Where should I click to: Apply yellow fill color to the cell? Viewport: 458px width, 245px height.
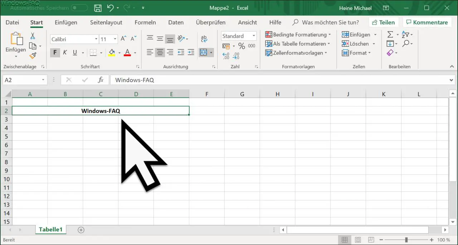[x=112, y=53]
